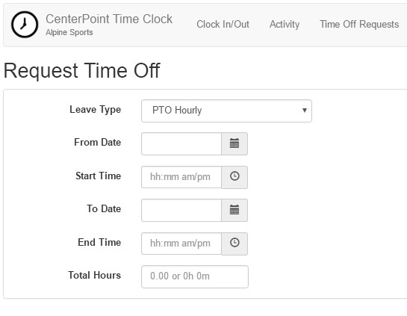Screen dimensions: 407x316
Task: Open the To Date calendar picker
Action: coord(234,210)
